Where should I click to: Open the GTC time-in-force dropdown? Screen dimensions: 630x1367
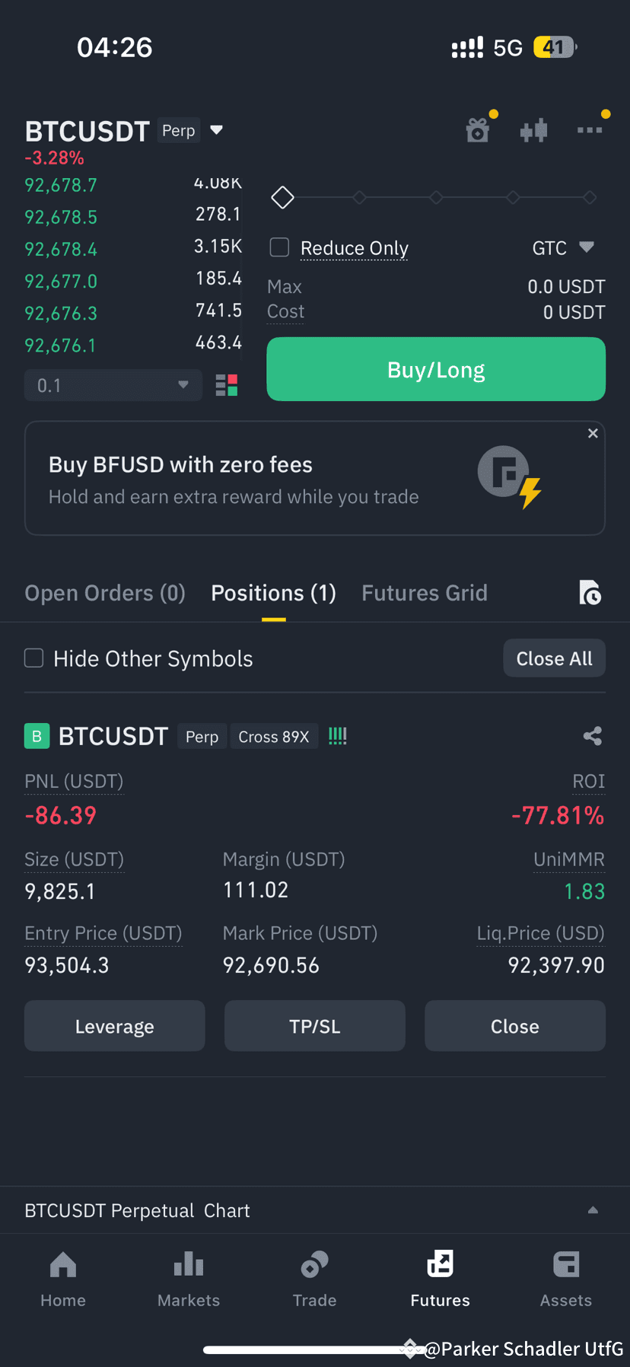point(563,247)
